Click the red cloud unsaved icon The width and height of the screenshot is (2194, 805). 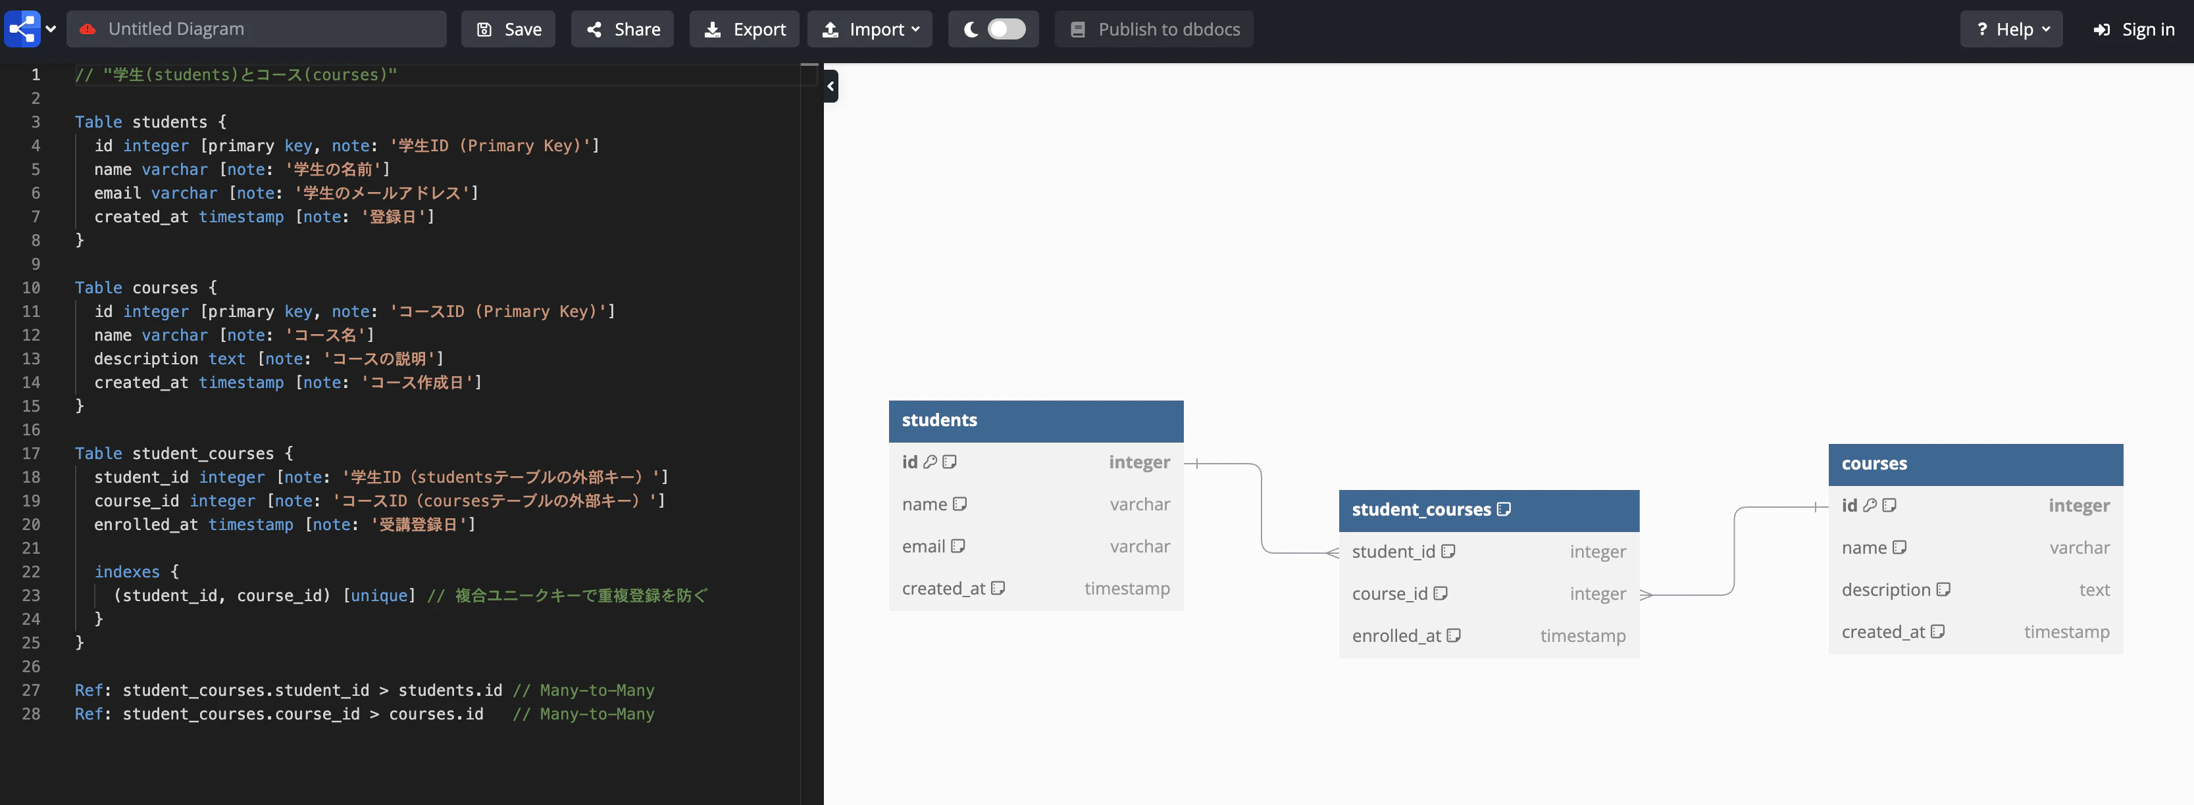(87, 29)
